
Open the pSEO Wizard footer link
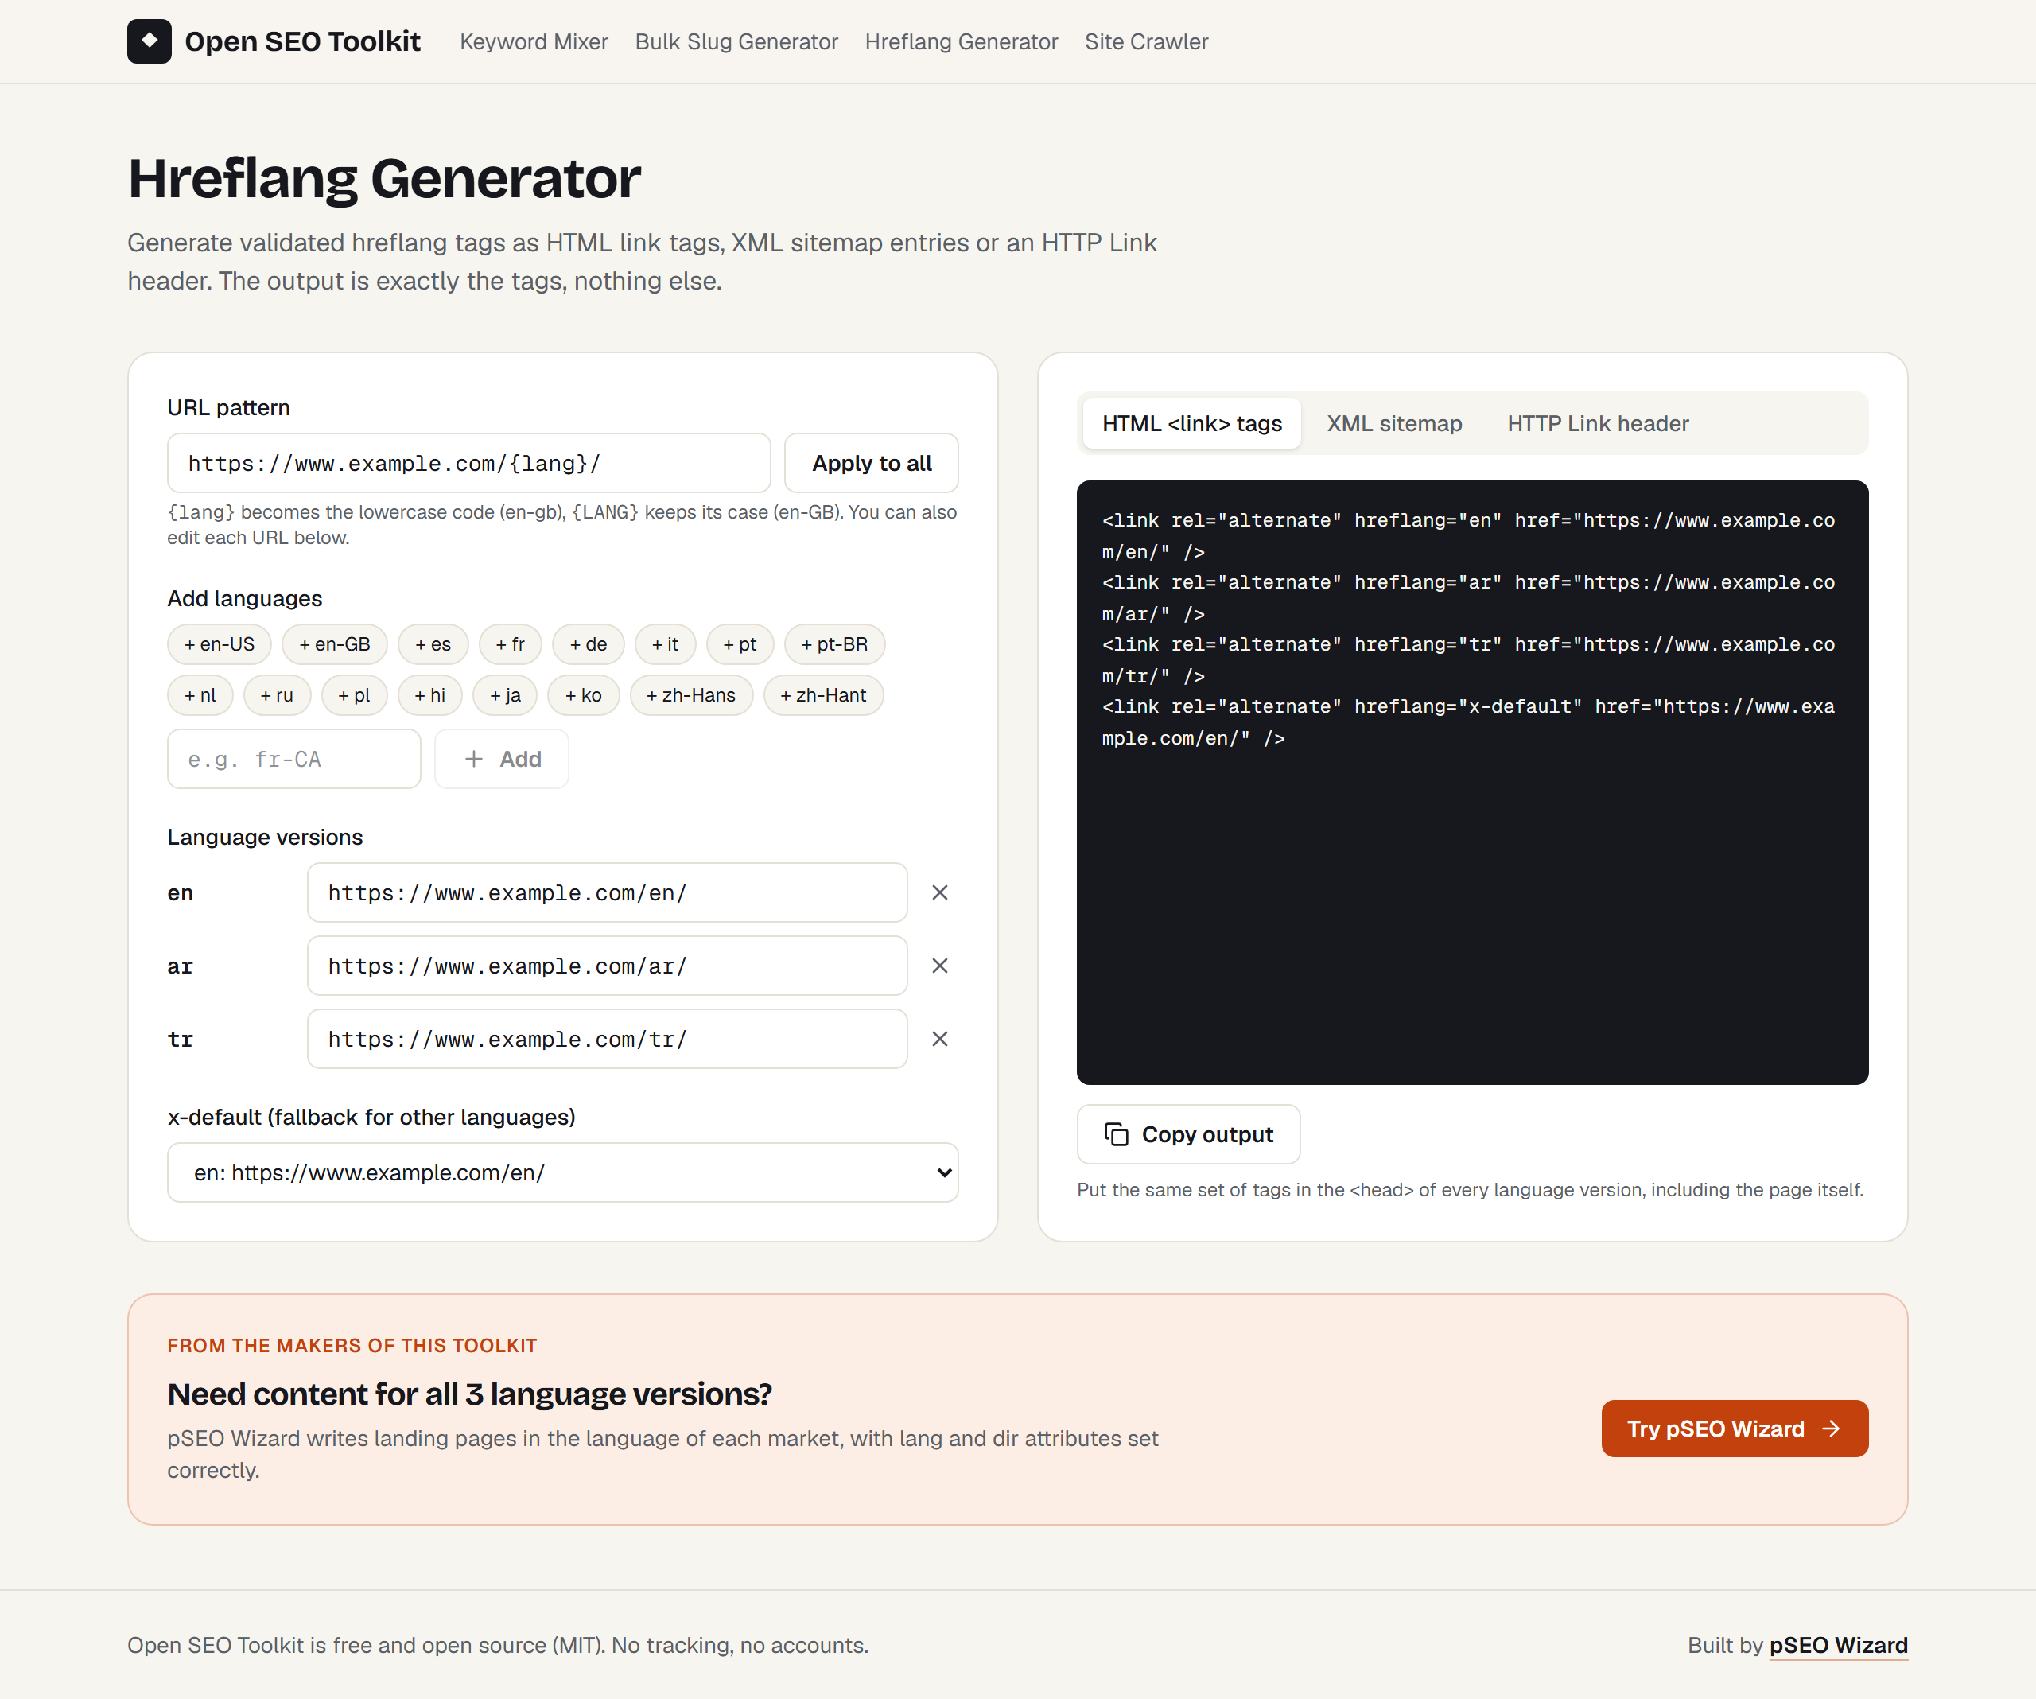click(x=1838, y=1646)
